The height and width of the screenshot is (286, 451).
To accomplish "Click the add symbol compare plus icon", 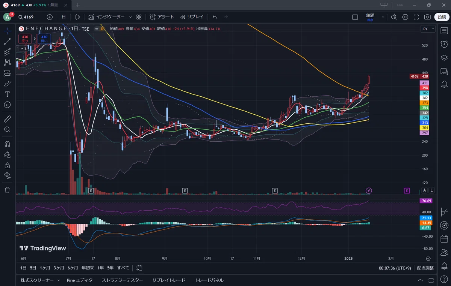I will (50, 17).
